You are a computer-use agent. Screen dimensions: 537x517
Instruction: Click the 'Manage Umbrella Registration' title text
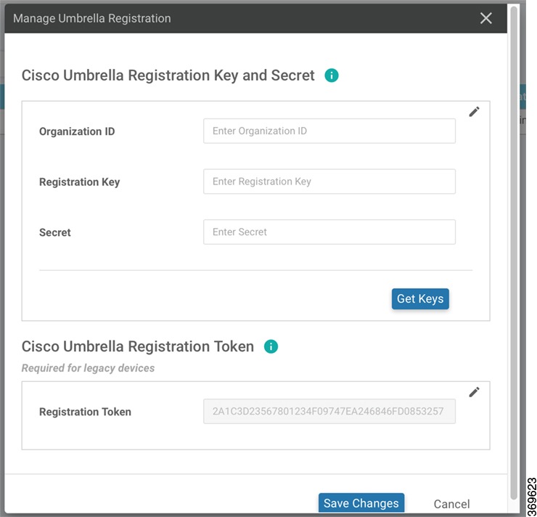91,18
